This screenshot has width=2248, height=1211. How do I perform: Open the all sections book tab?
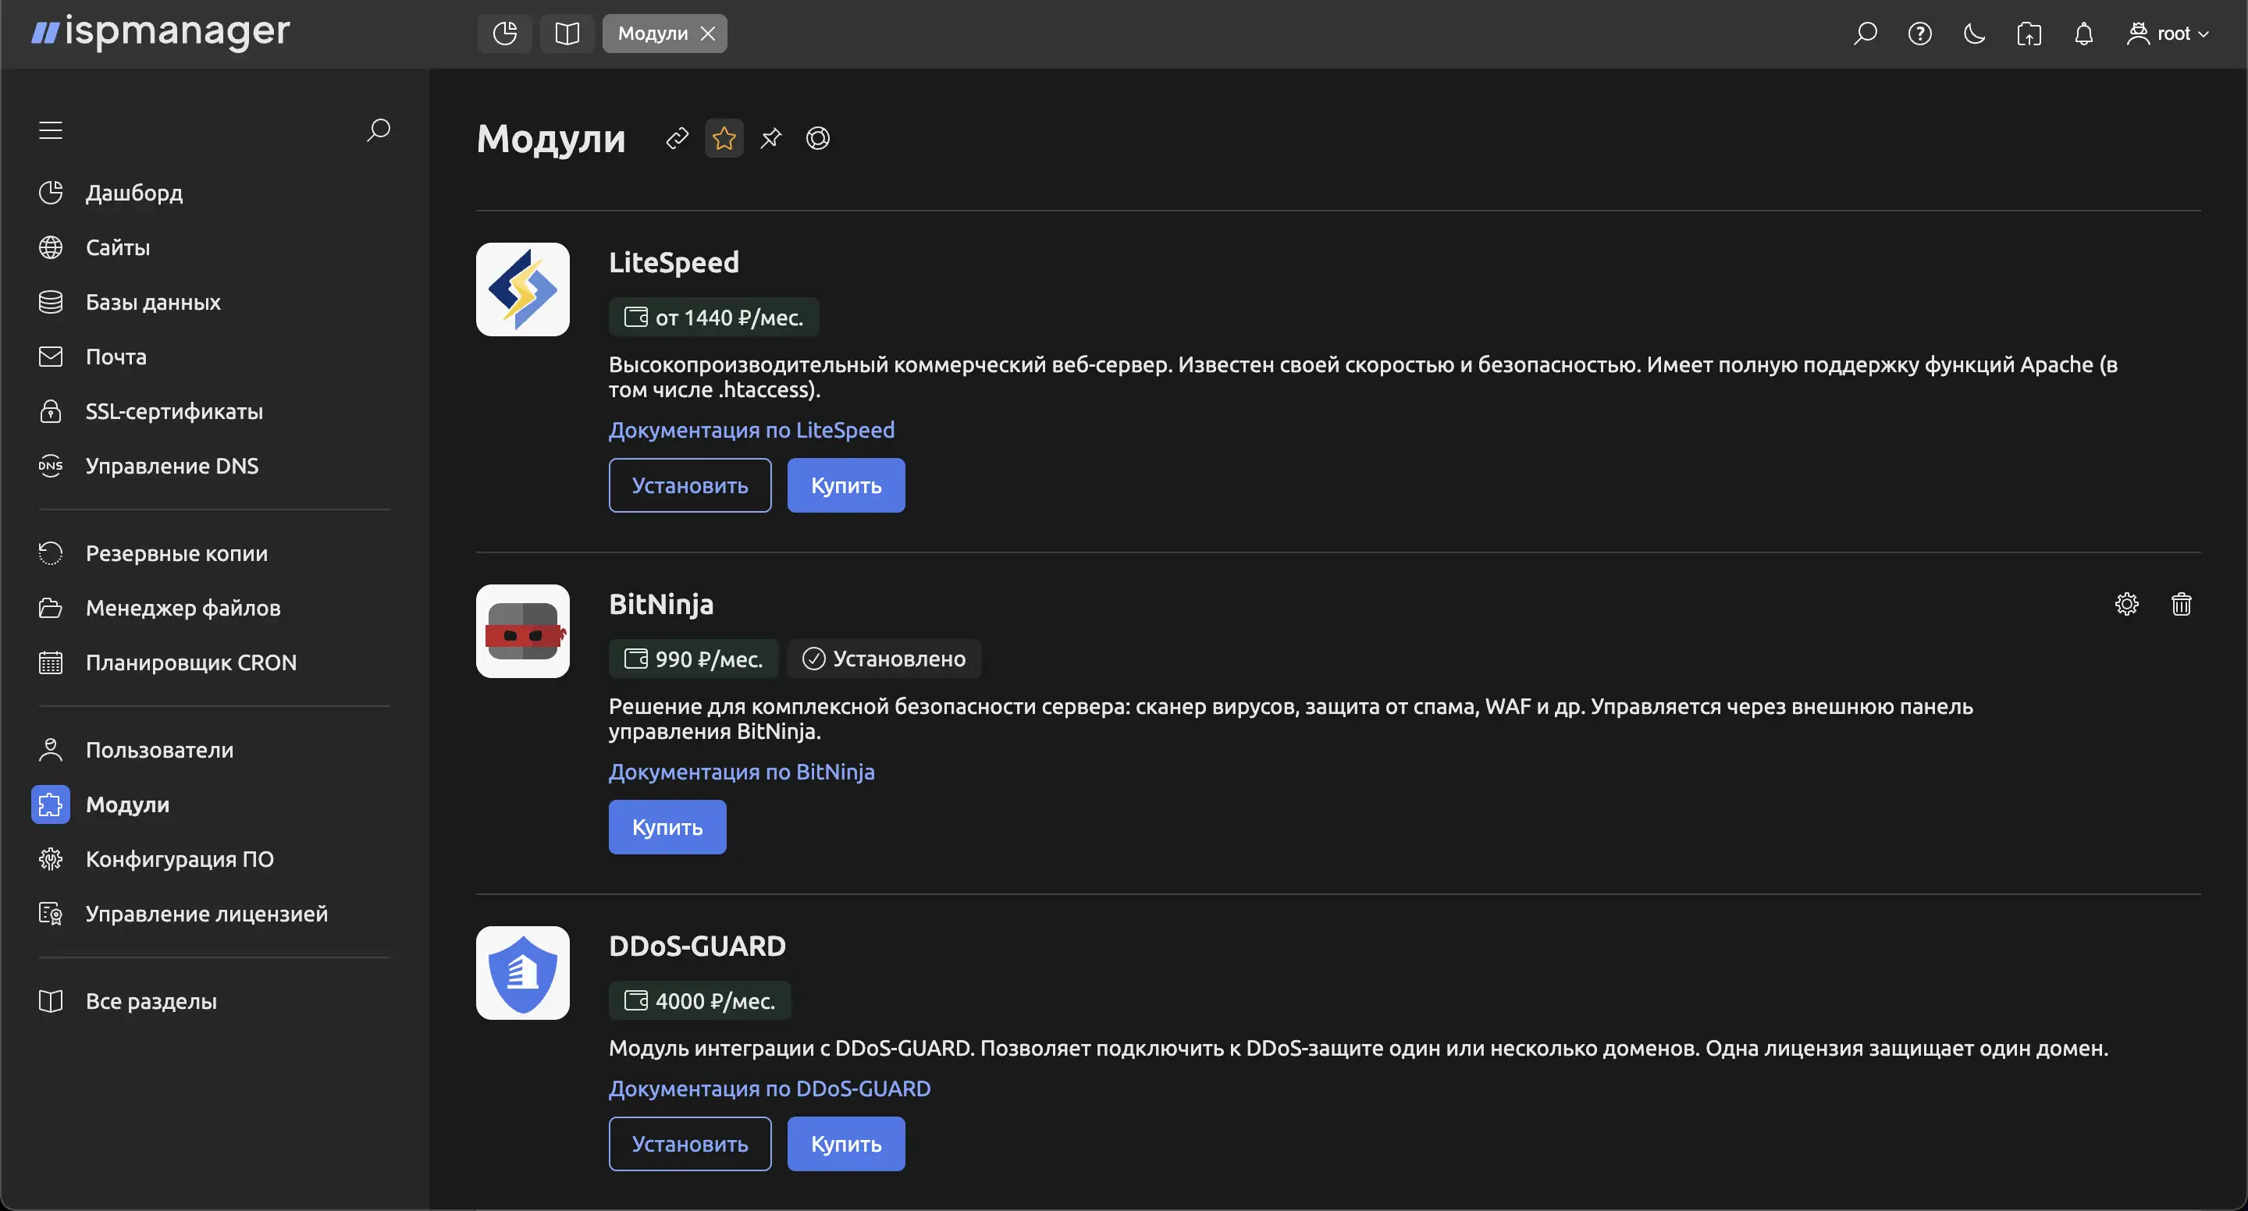click(x=567, y=33)
